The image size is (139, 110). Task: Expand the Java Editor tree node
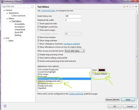coord(7,41)
